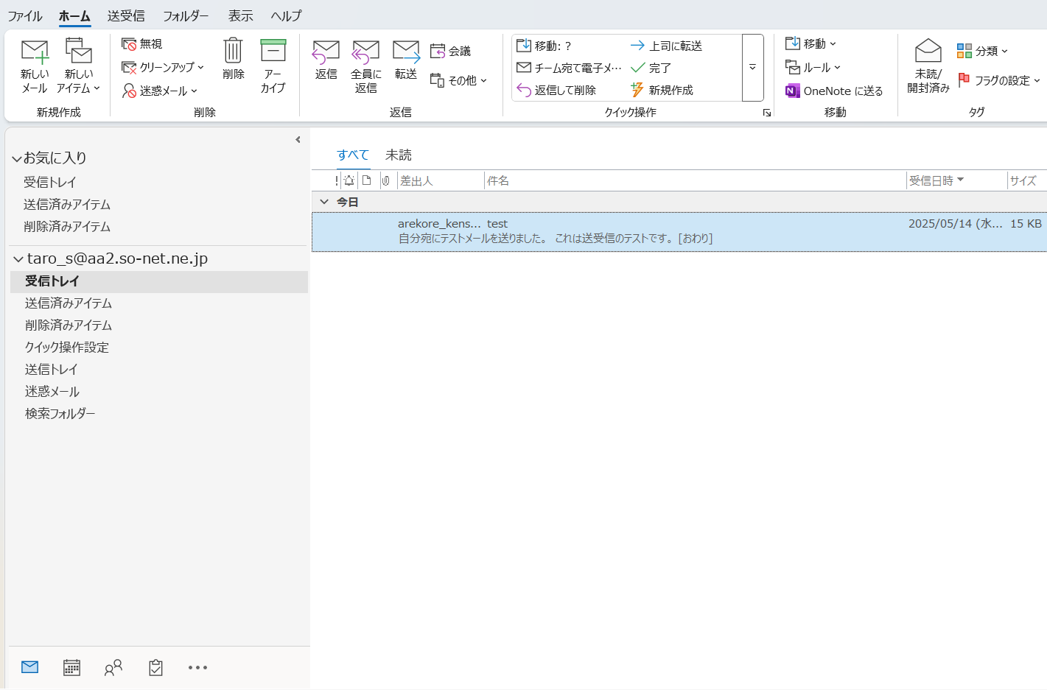1047x690 pixels.
Task: Collapse the 今日 message group
Action: coord(324,202)
